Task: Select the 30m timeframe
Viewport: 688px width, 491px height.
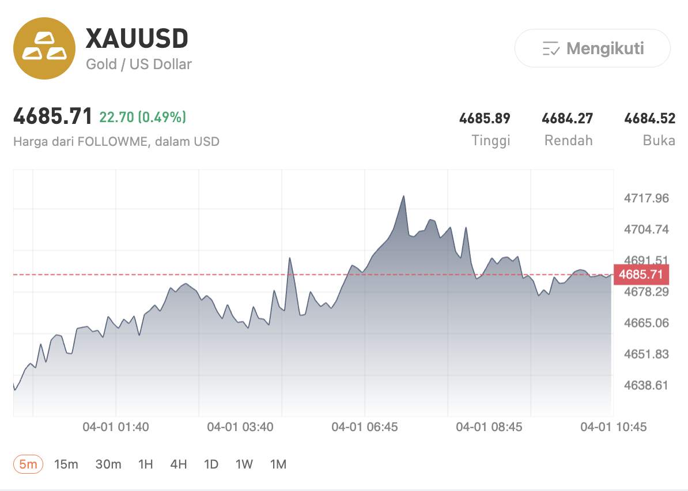Action: tap(109, 464)
